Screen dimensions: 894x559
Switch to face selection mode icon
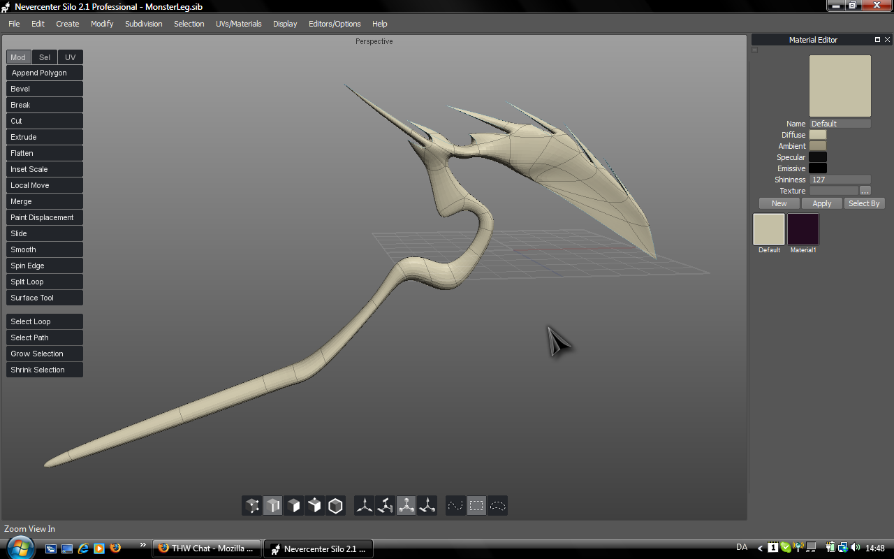tap(294, 505)
